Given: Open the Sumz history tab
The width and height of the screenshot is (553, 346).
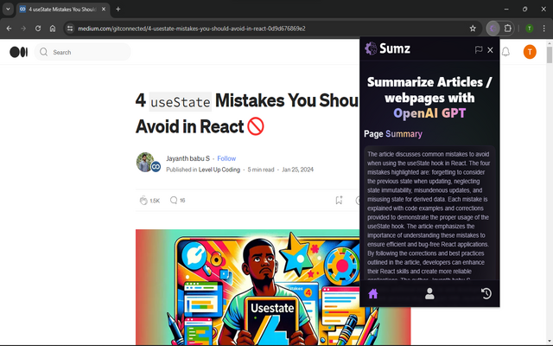Looking at the screenshot, I should coord(486,293).
